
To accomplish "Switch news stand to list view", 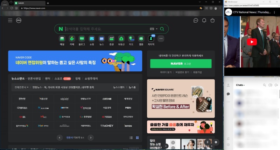I will [131, 137].
